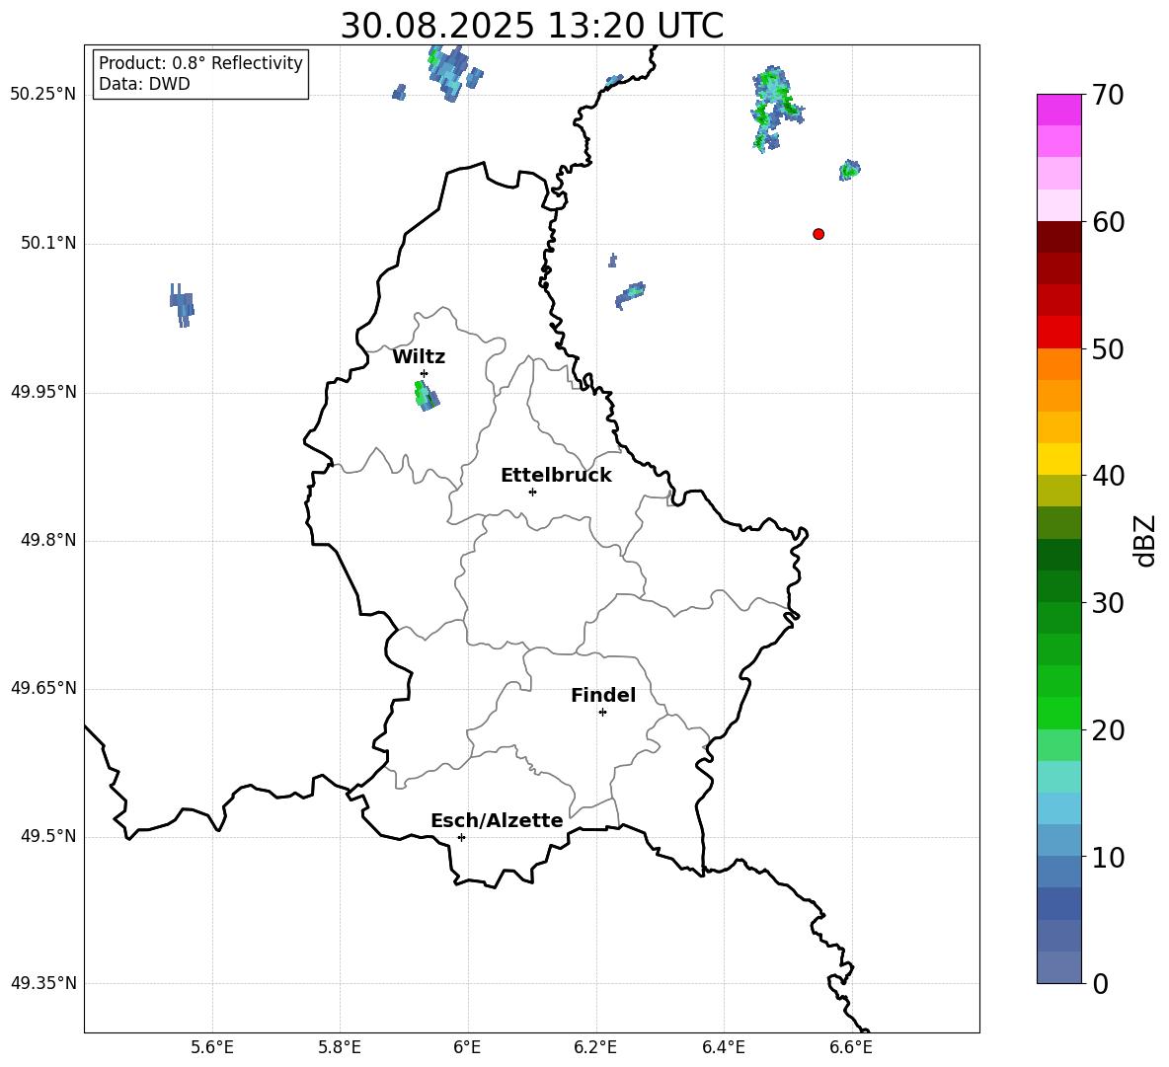The height and width of the screenshot is (1067, 1169).
Task: Click the red dot marker on the map
Action: 818,234
